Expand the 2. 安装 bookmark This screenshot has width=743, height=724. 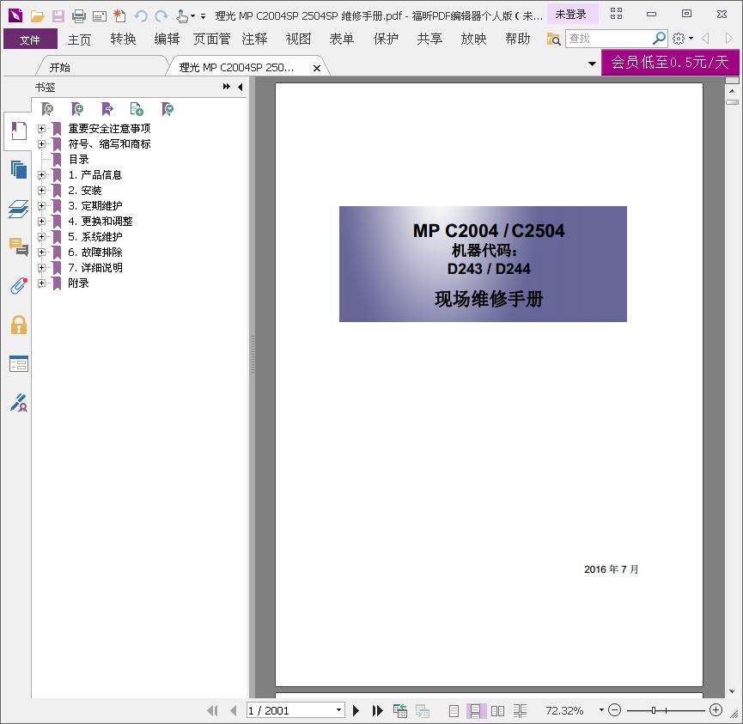[x=42, y=190]
